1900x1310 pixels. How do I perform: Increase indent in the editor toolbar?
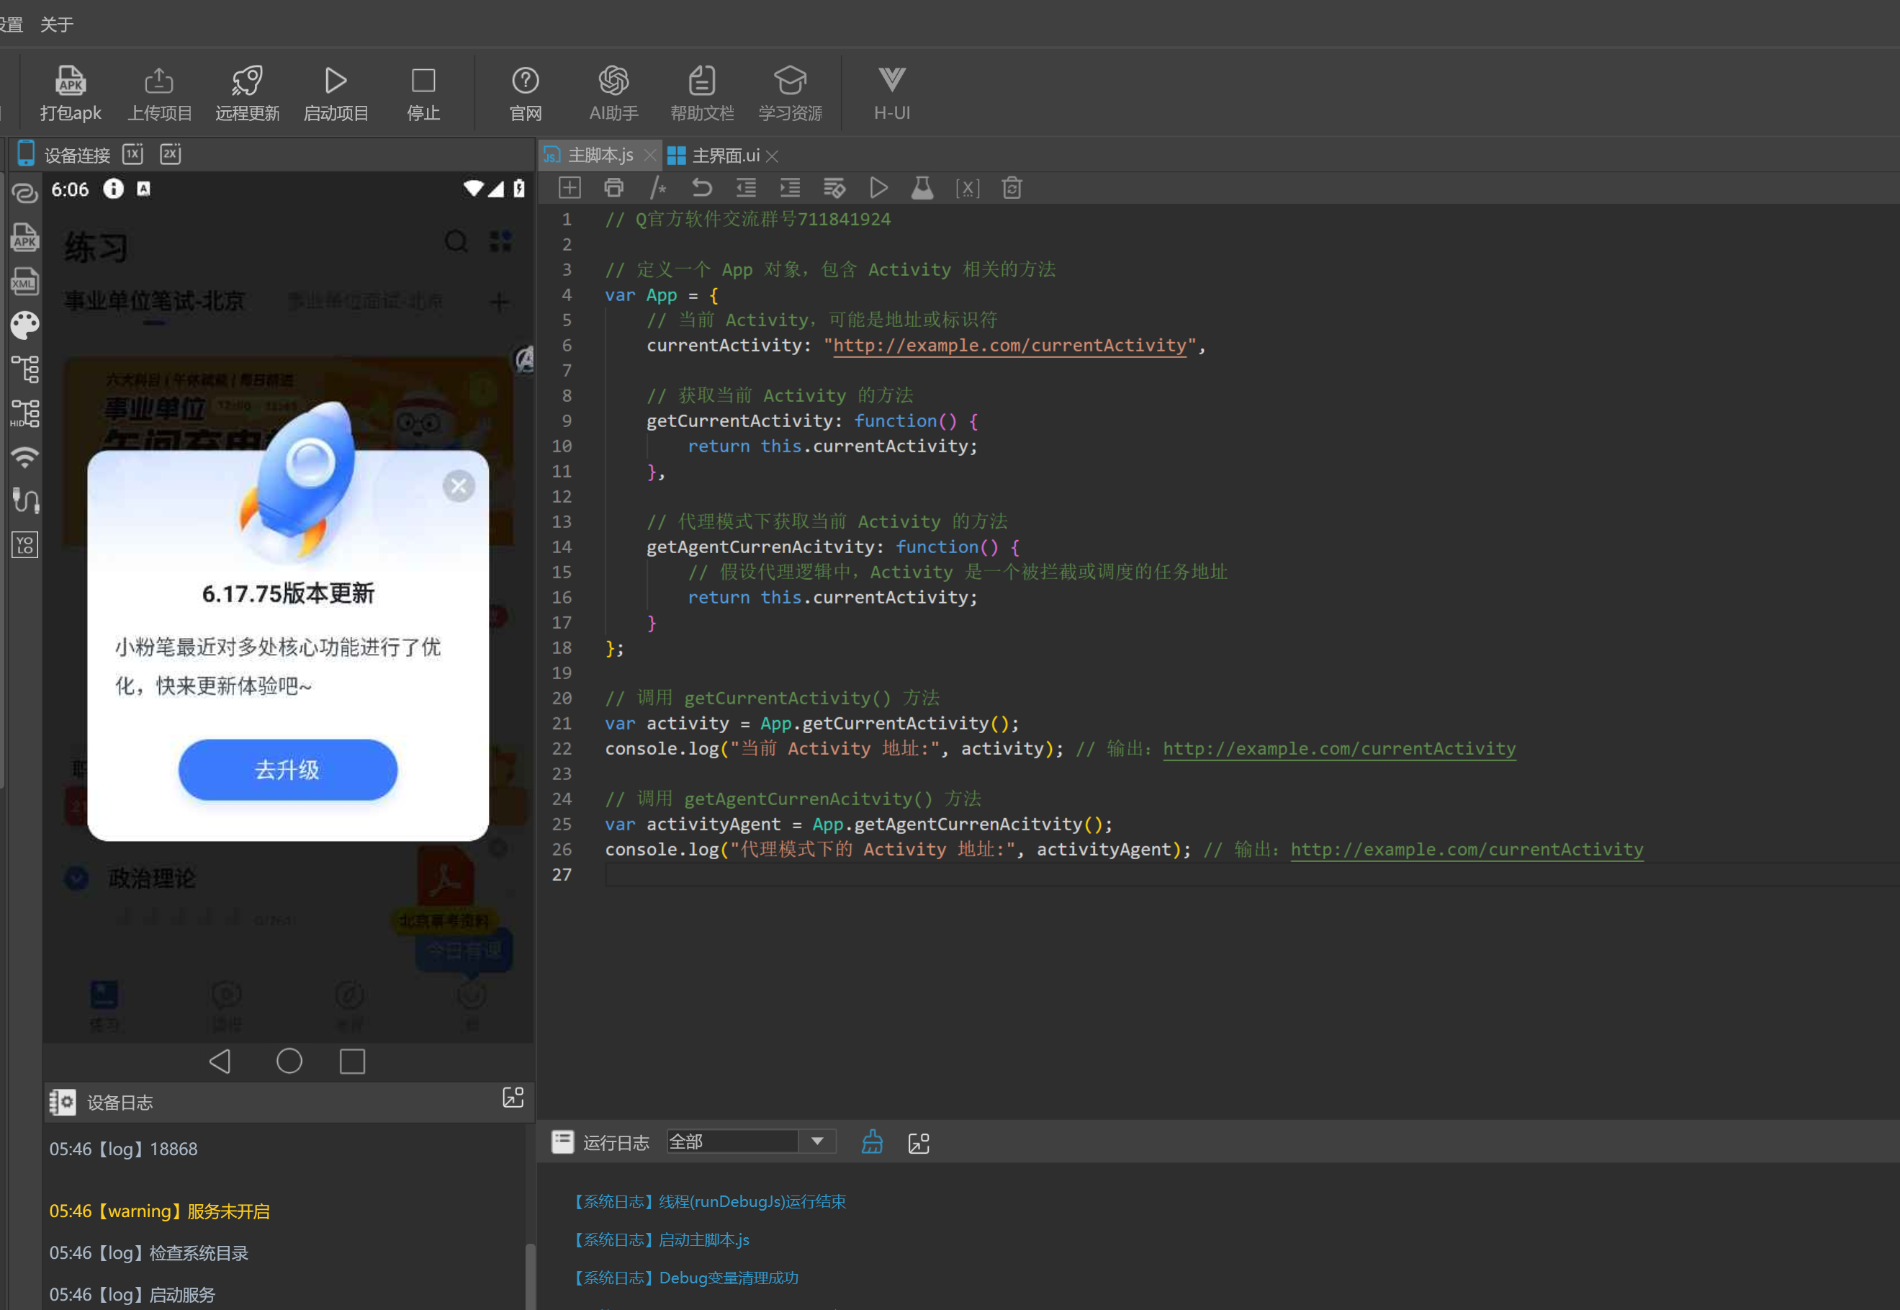790,188
